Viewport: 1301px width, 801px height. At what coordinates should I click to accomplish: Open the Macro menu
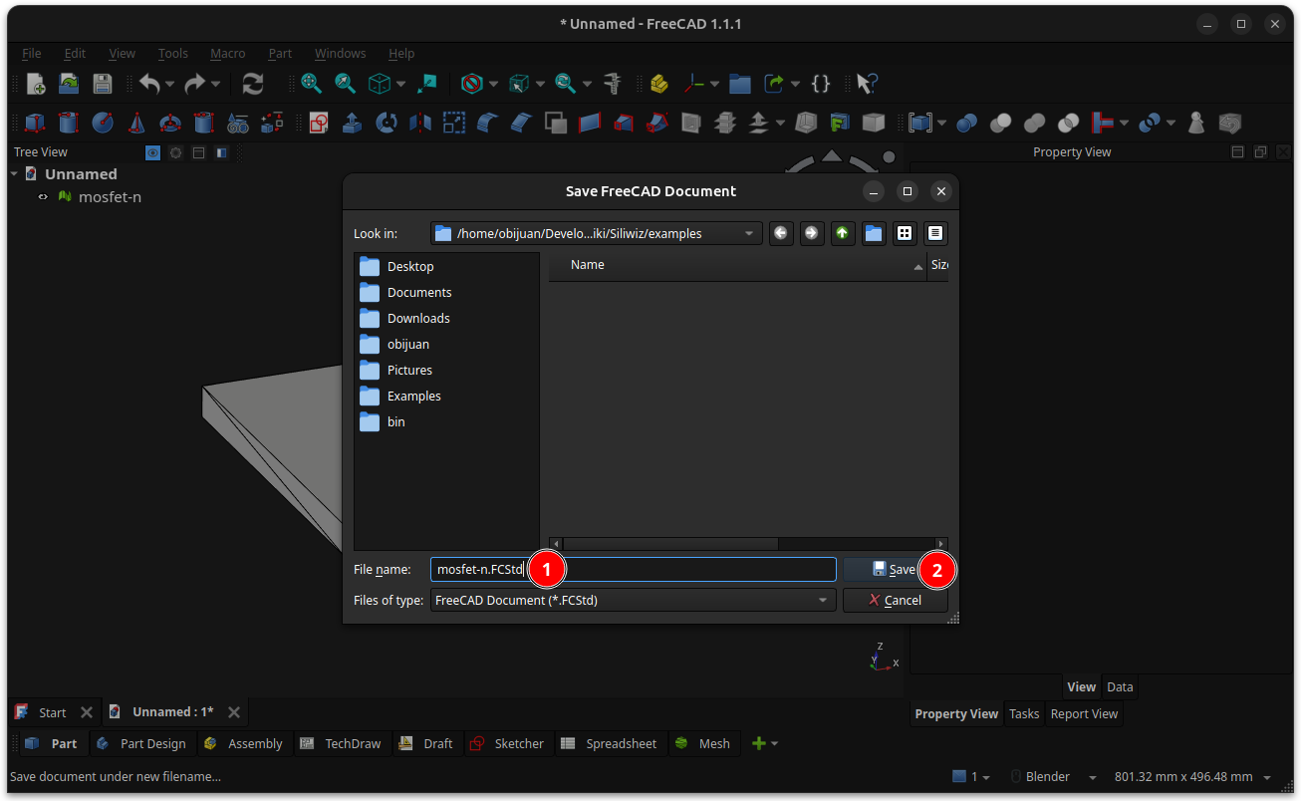tap(228, 54)
